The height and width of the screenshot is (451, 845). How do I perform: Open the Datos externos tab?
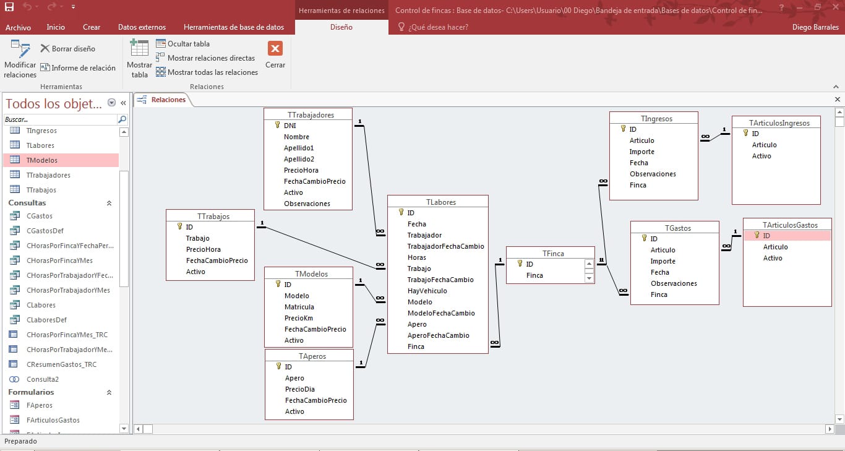click(x=142, y=27)
